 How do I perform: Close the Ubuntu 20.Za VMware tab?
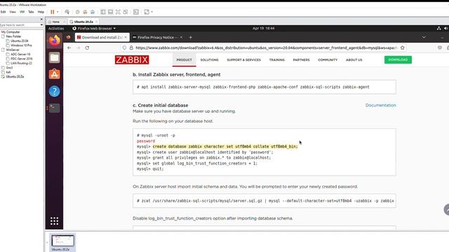pos(97,22)
